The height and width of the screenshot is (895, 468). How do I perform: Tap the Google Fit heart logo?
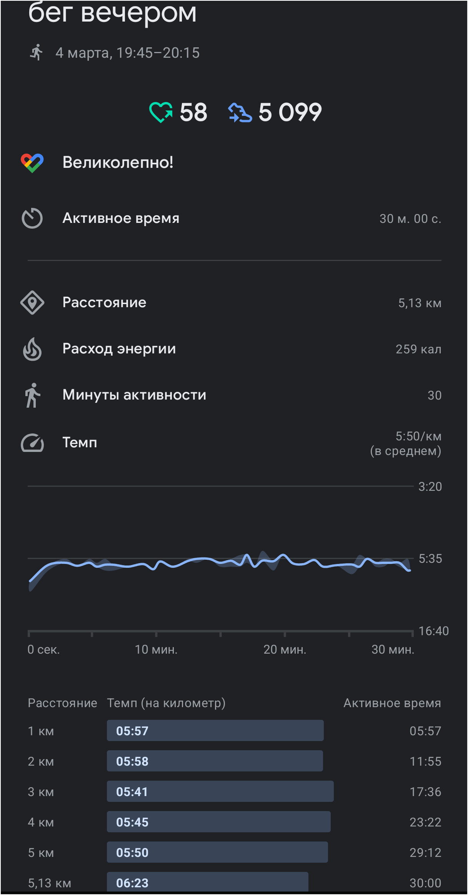coord(32,163)
